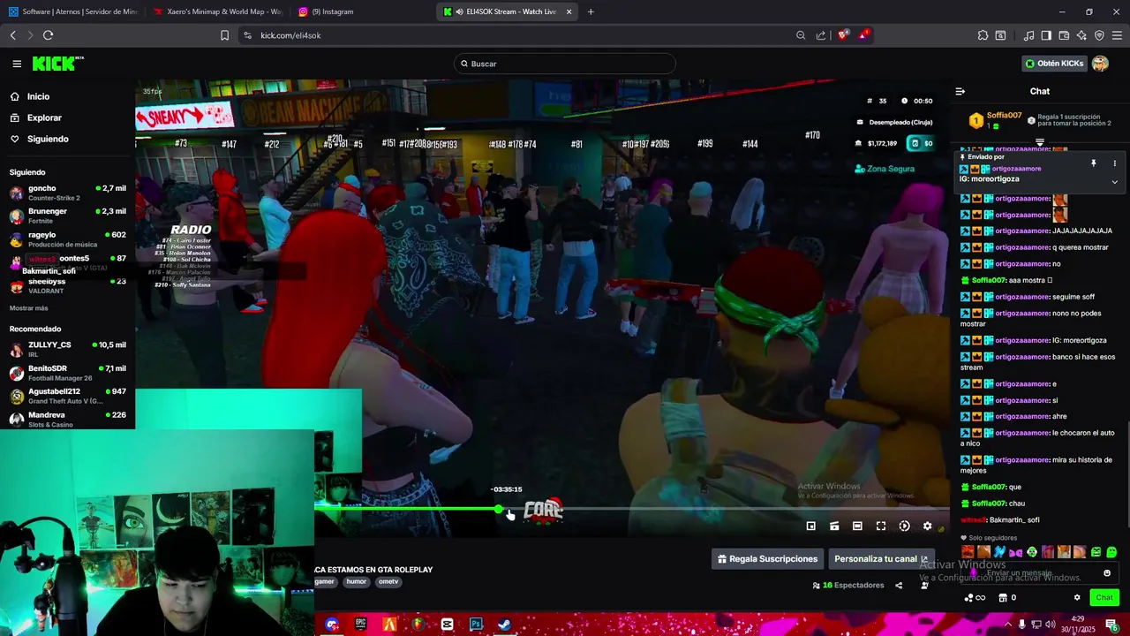Open the picture-in-picture player mode
This screenshot has width=1130, height=636.
810,526
